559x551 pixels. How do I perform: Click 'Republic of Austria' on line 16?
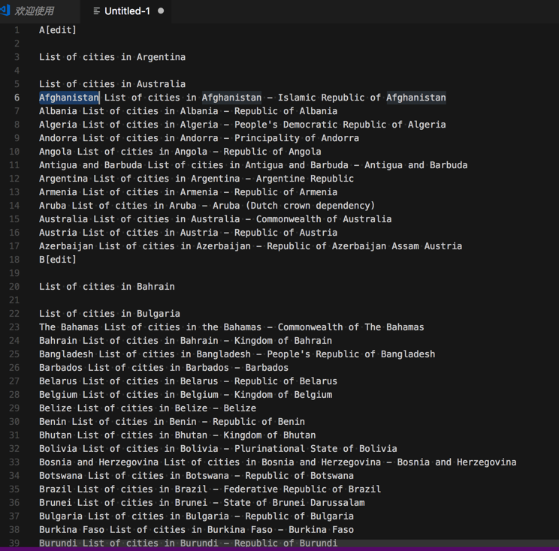pyautogui.click(x=286, y=233)
